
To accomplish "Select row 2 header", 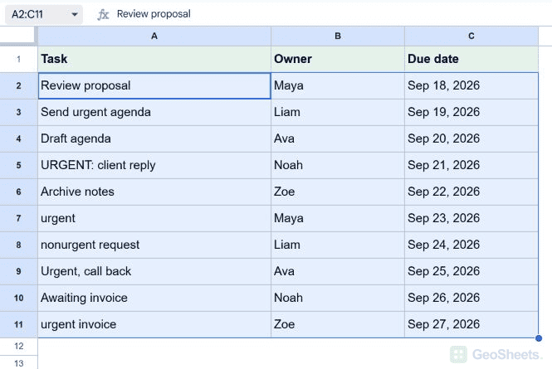I will (x=18, y=86).
